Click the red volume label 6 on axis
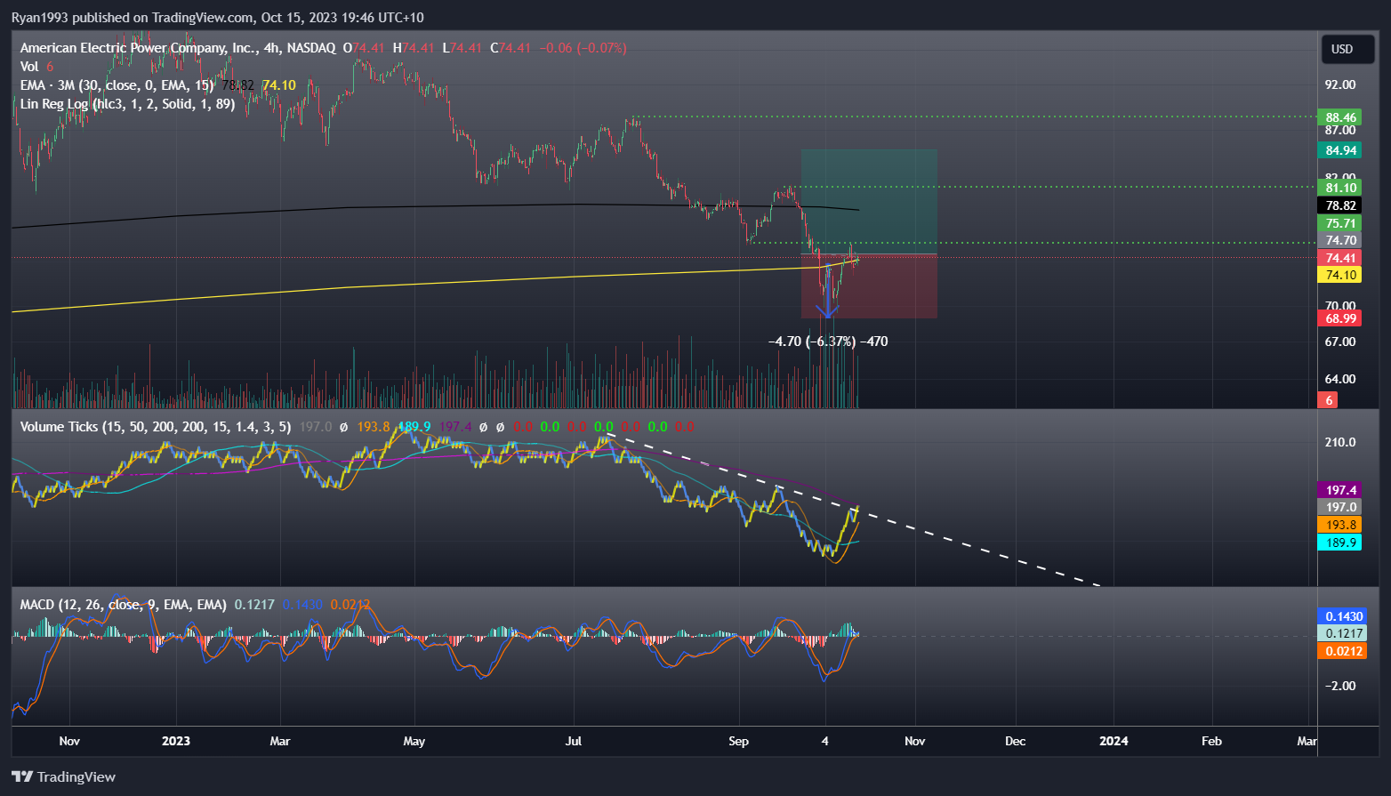 click(1329, 400)
